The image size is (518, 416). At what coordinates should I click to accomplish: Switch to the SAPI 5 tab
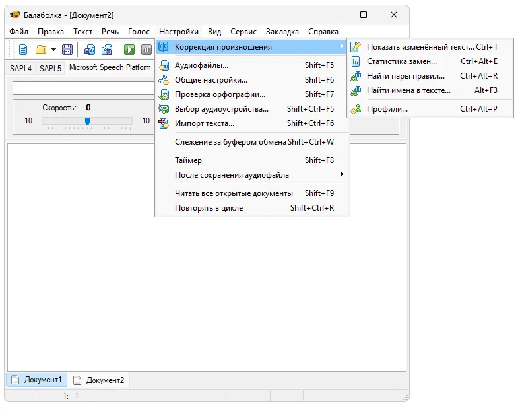[50, 68]
